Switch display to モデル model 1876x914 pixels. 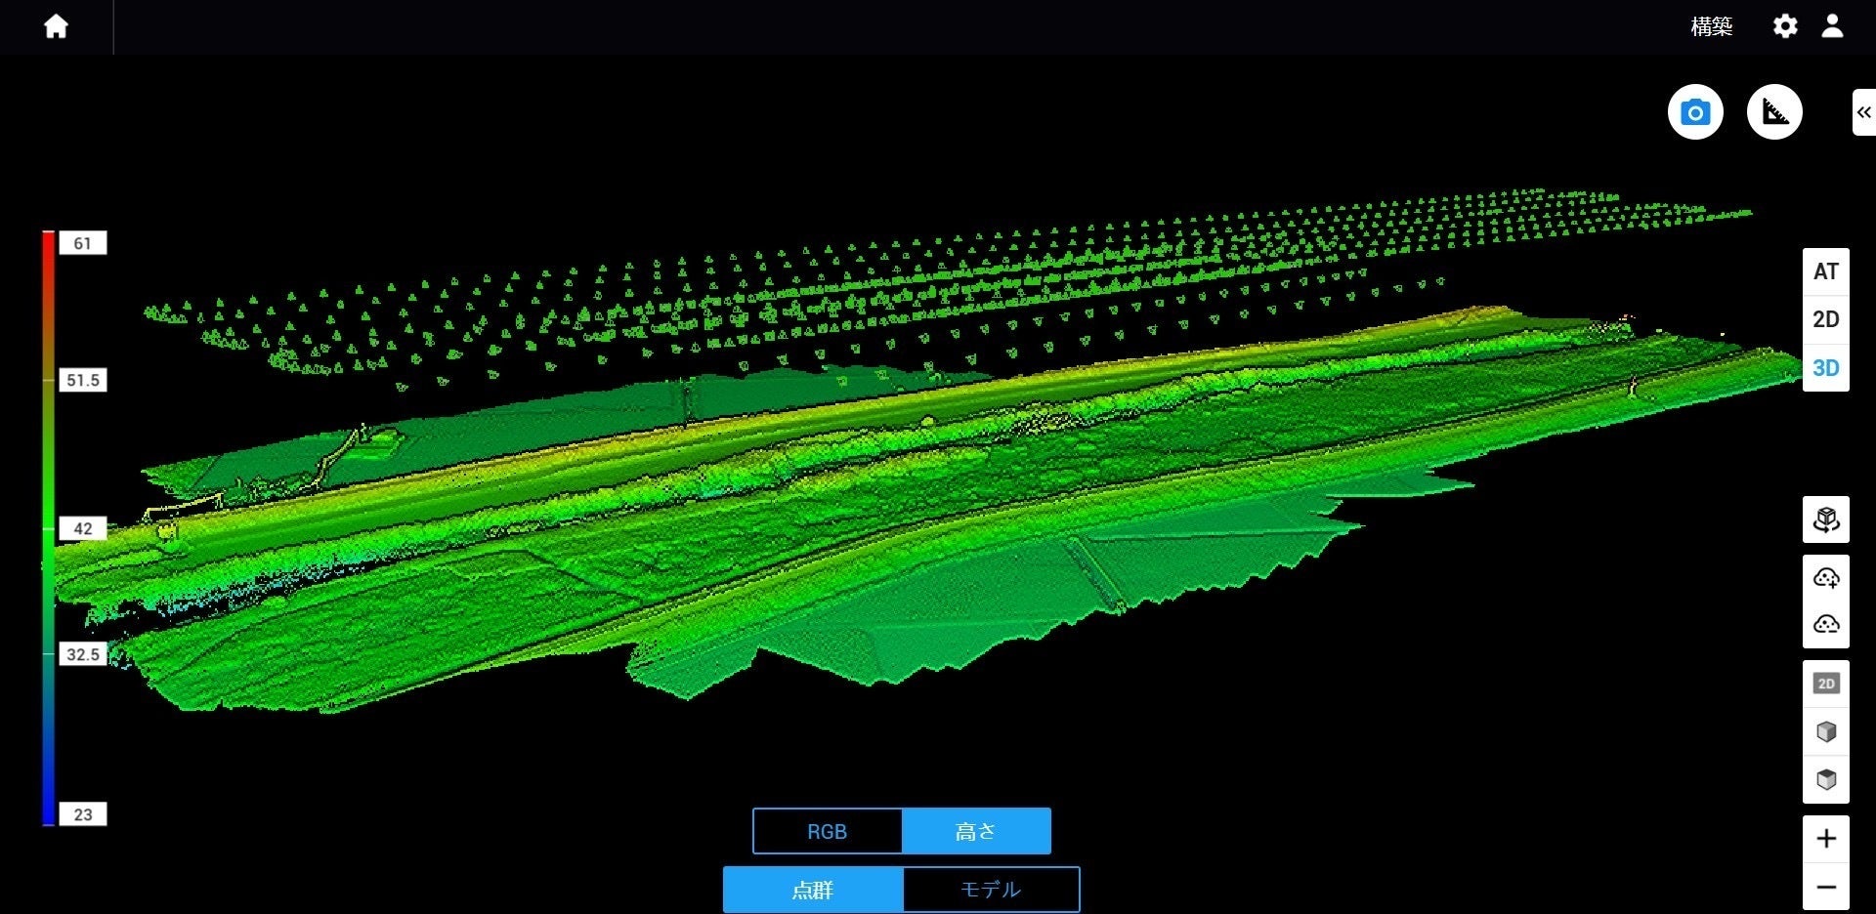[x=990, y=890]
